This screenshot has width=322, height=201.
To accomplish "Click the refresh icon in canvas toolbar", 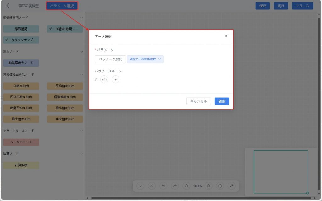I will tap(152, 186).
